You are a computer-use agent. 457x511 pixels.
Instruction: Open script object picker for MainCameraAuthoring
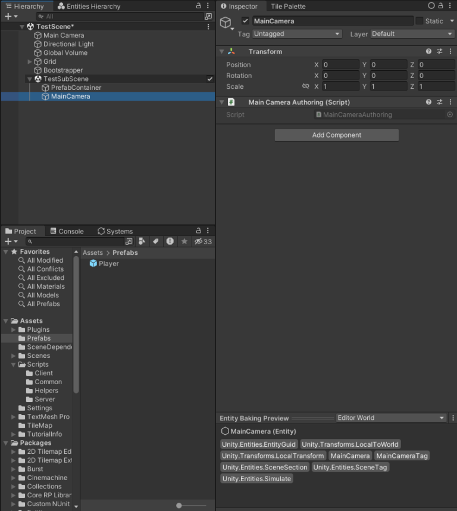[x=450, y=114]
